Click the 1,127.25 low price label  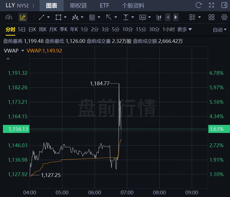[51, 175]
